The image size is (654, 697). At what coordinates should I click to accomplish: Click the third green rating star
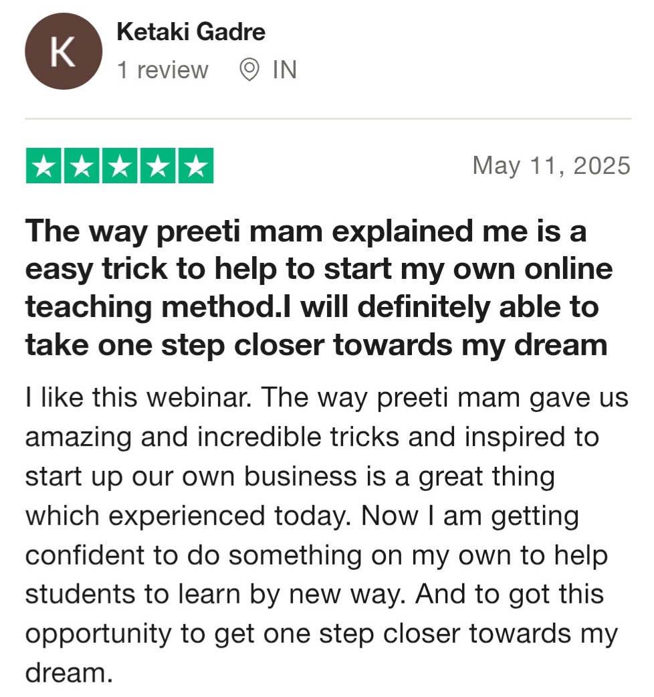point(120,166)
